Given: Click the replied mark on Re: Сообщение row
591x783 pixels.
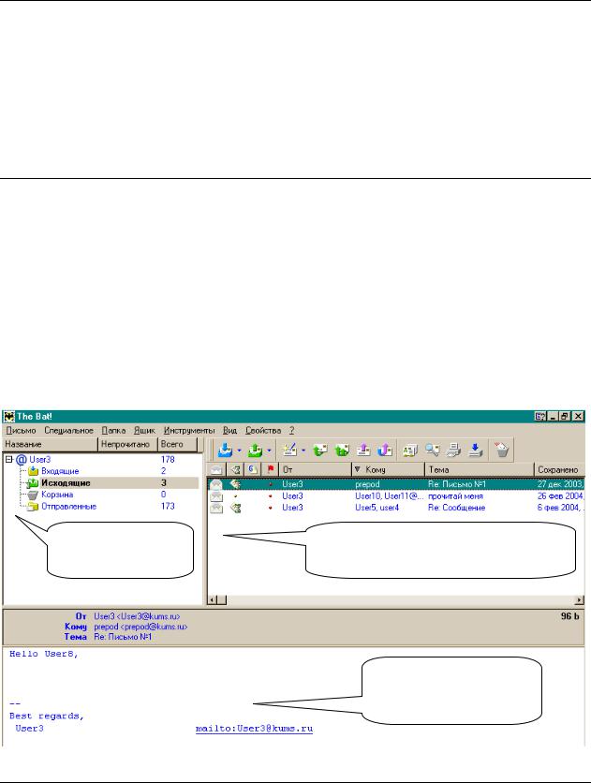Looking at the screenshot, I should click(x=236, y=508).
